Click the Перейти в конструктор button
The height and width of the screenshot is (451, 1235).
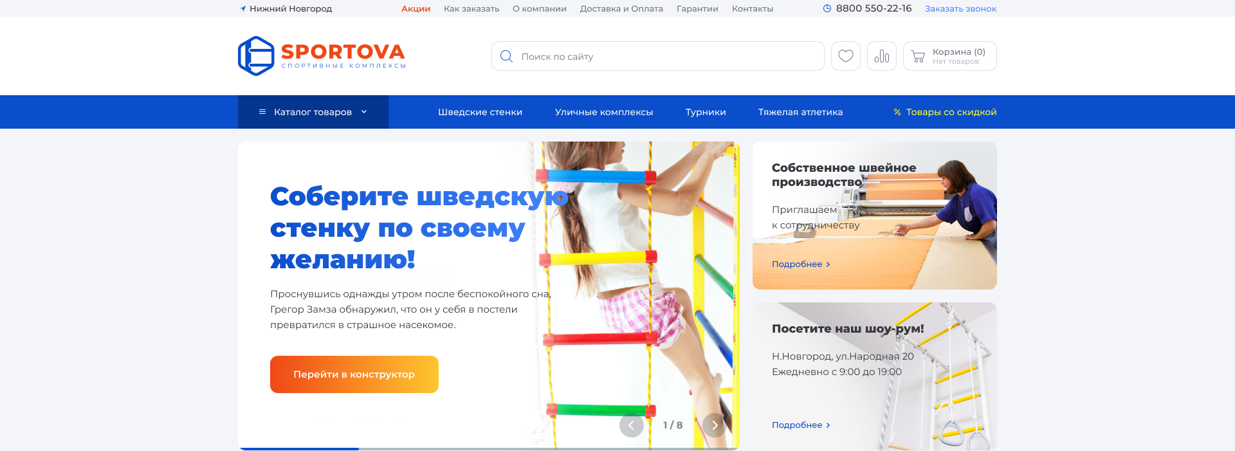pos(354,374)
